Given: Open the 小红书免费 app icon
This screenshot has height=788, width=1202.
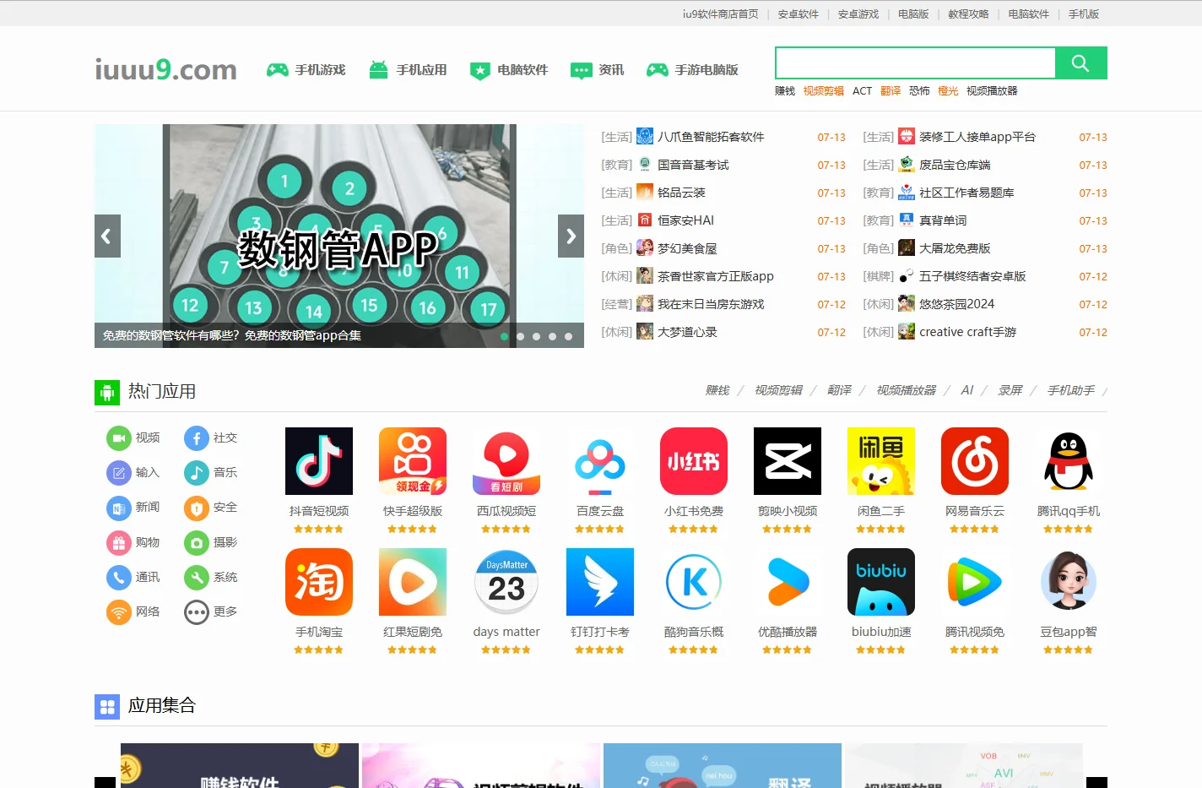Looking at the screenshot, I should pos(694,461).
